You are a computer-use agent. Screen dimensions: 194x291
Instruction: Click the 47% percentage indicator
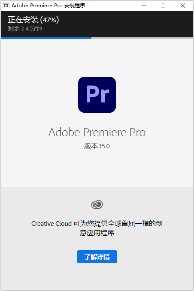coord(50,20)
